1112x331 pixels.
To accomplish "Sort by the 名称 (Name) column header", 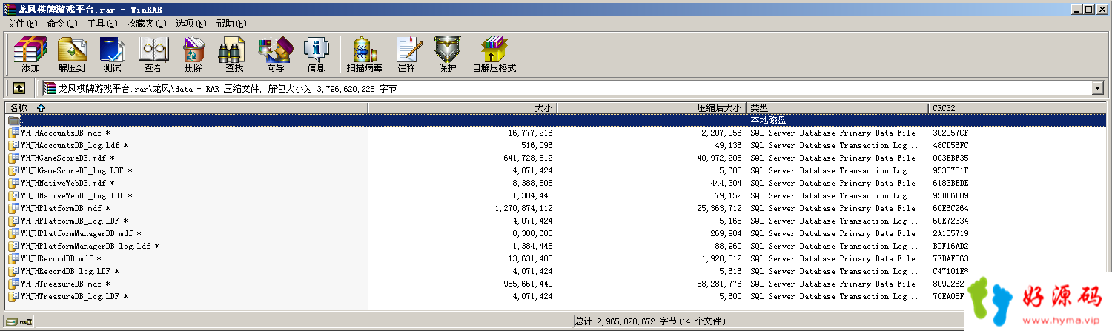I will point(186,108).
